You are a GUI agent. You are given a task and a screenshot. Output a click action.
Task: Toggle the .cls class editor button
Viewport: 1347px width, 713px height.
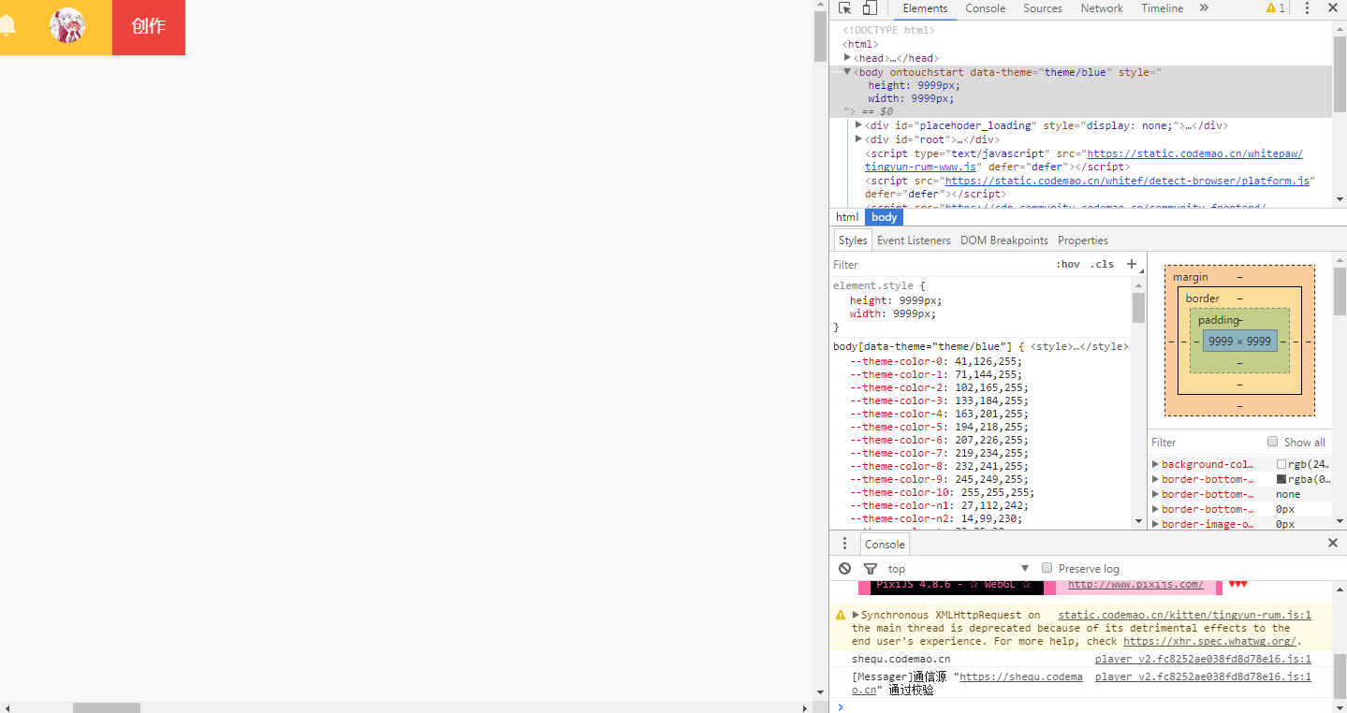click(1102, 264)
